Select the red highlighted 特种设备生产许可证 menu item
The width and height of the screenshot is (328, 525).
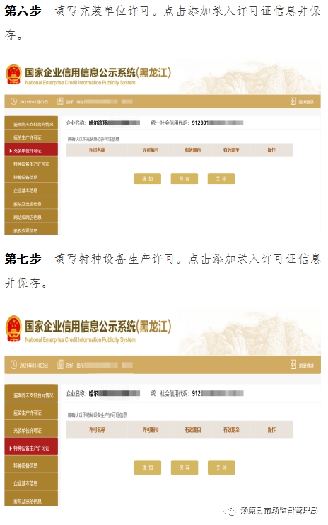(31, 448)
